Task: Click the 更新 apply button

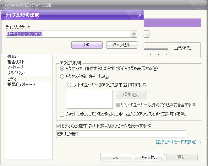Action: (x=182, y=157)
